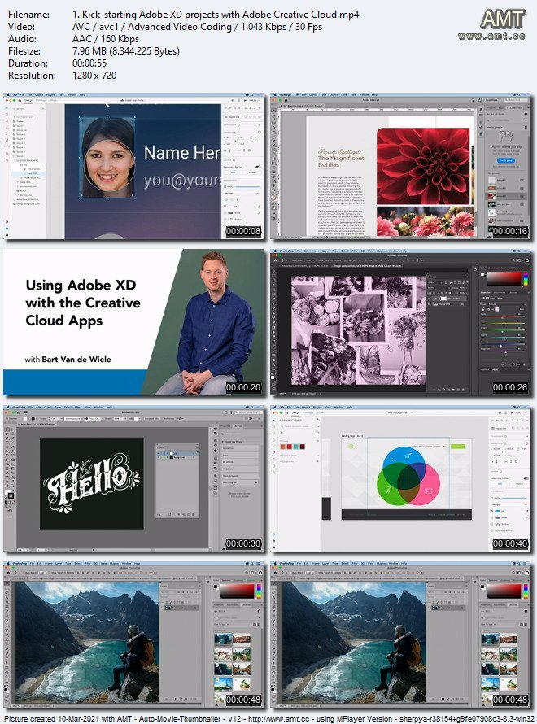Toggle the Border checkbox in XD 00:00:40 frame
This screenshot has width=537, height=724.
pos(491,517)
